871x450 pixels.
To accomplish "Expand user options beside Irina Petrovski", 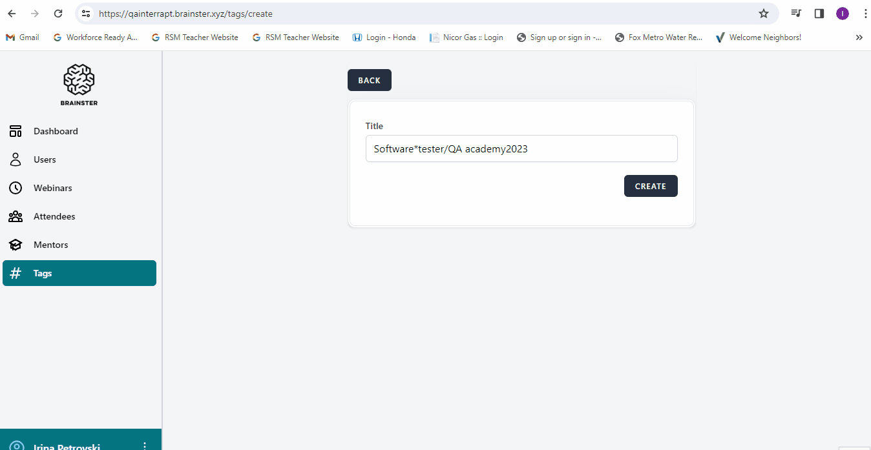I will [x=145, y=445].
